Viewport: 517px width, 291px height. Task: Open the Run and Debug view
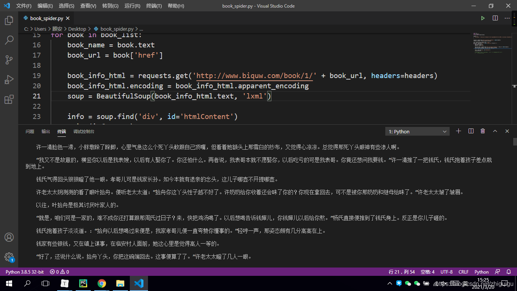pyautogui.click(x=9, y=80)
